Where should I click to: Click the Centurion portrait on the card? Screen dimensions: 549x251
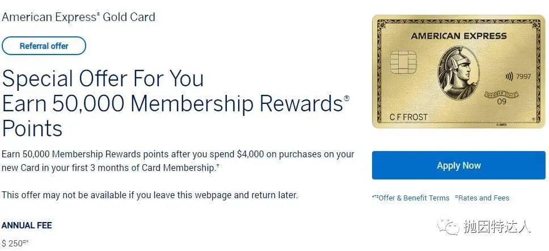click(458, 72)
